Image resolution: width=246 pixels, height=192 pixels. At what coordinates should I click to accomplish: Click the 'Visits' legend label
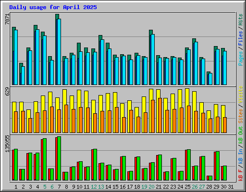(x=240, y=95)
